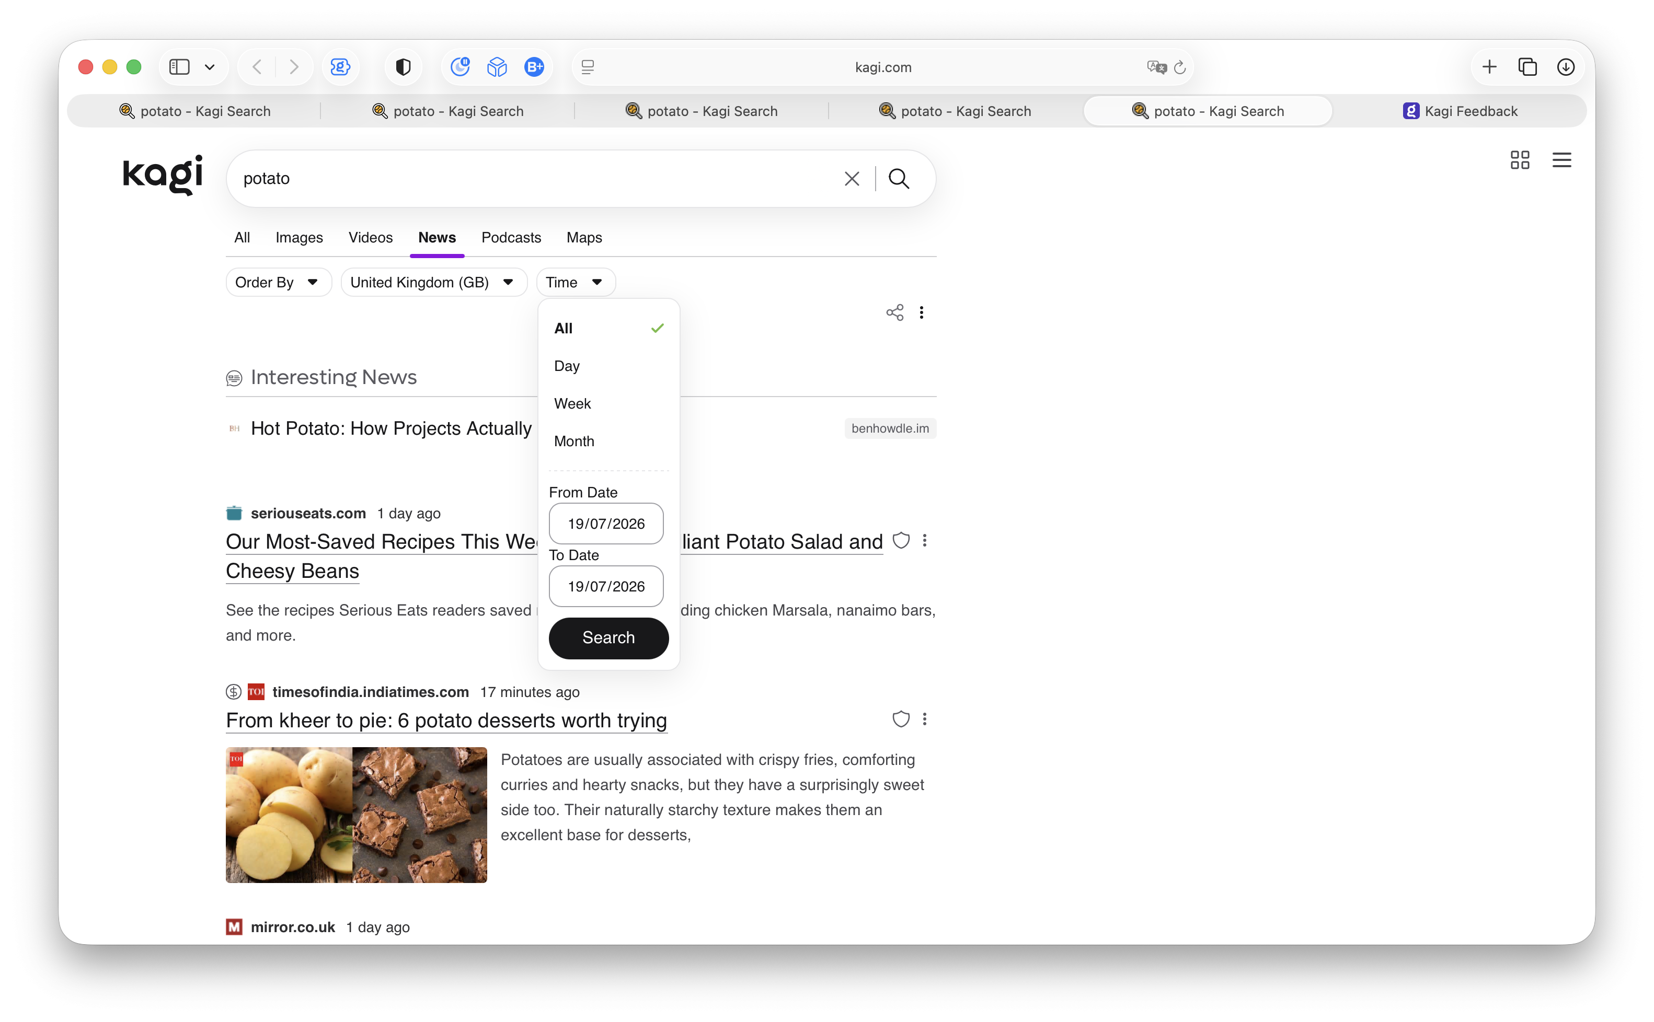Open the downloads icon
The height and width of the screenshot is (1022, 1654).
coord(1566,67)
